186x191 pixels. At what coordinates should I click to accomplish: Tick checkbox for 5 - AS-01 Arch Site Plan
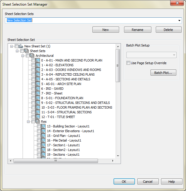coord(33,84)
